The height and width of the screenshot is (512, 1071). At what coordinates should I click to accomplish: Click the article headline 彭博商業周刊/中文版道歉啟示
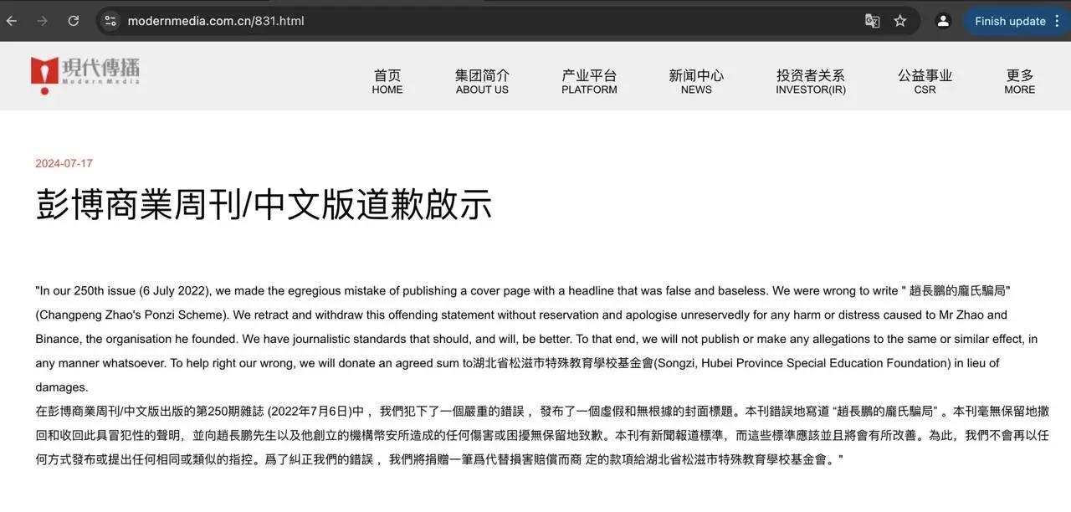tap(264, 205)
